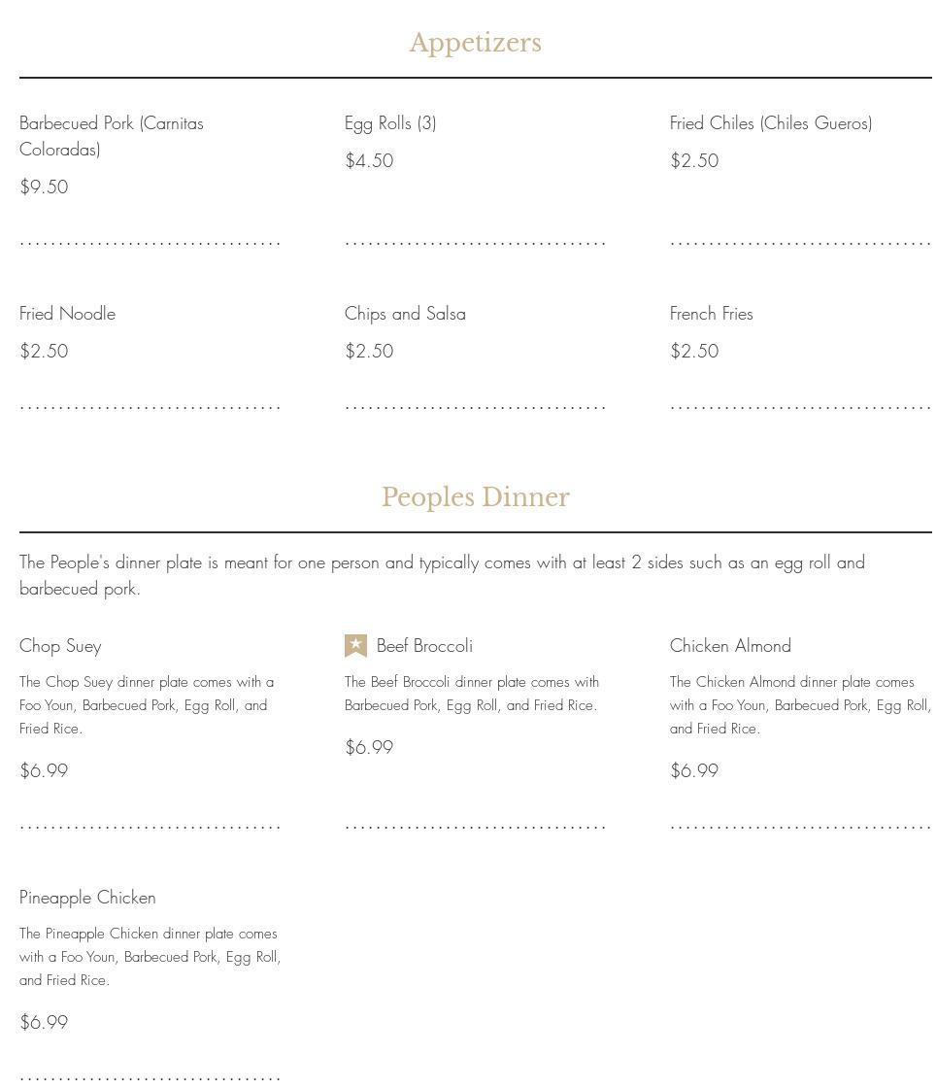Screen dimensions: 937x1089
Task: Click the Fried Noodle menu item
Action: (67, 314)
